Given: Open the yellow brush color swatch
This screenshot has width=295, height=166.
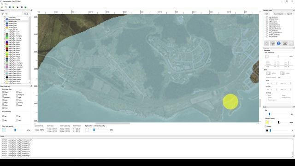Looking at the screenshot, I should coord(267,122).
